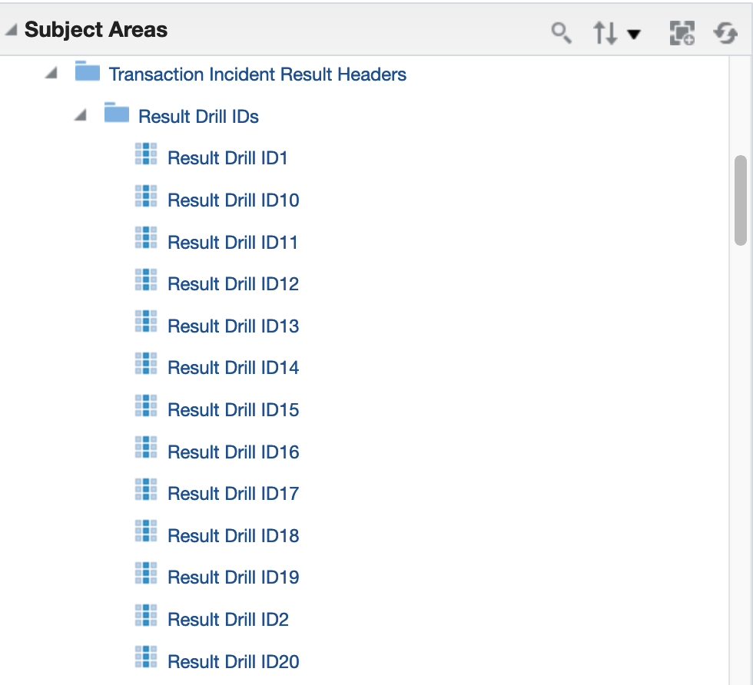Select the Result Drill ID15 column
The height and width of the screenshot is (685, 753).
coord(233,410)
